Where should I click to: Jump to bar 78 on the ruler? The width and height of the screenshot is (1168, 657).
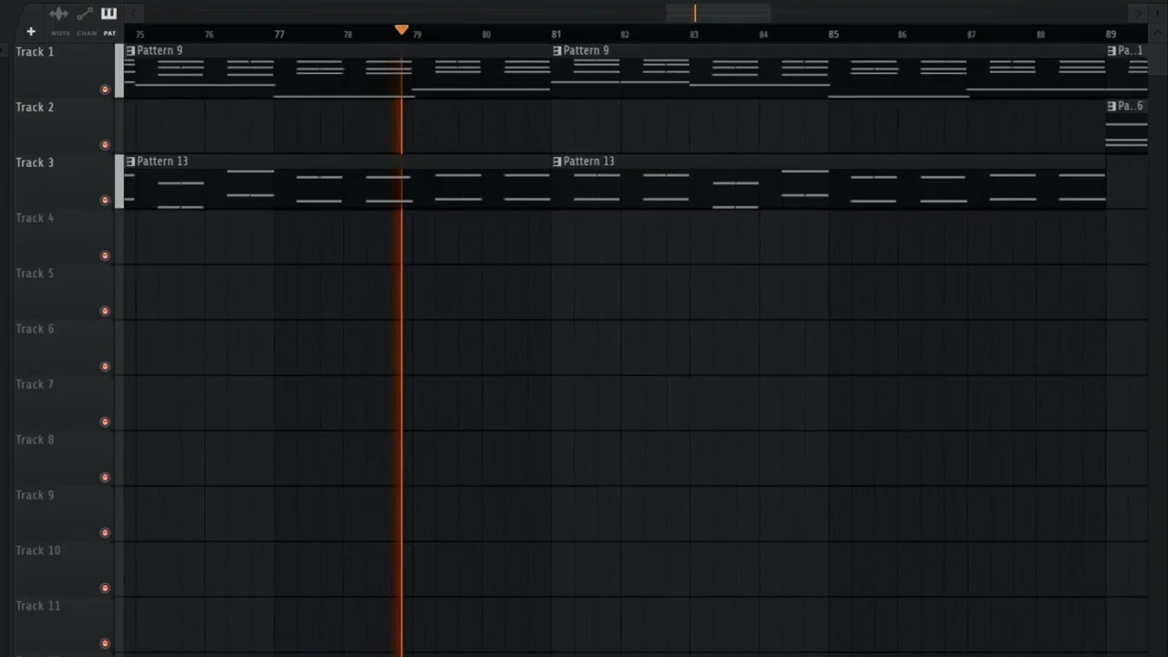348,35
